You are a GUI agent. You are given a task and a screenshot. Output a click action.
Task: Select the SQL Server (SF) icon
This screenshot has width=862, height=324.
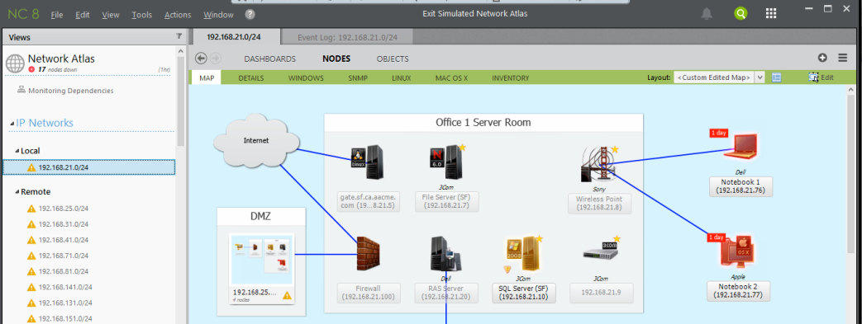tap(522, 254)
